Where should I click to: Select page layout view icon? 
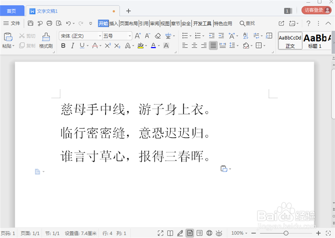click(x=190, y=233)
